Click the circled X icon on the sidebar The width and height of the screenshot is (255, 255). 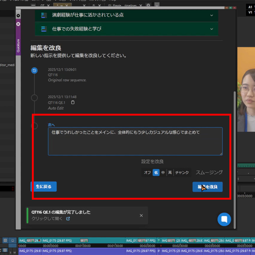pos(18,24)
